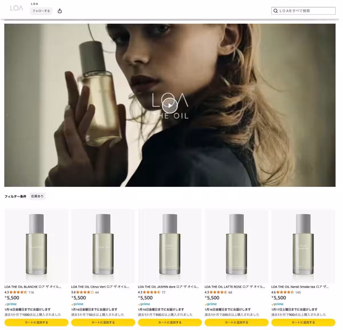
Task: Add Citrus Vert oil to cart
Action: click(103, 322)
